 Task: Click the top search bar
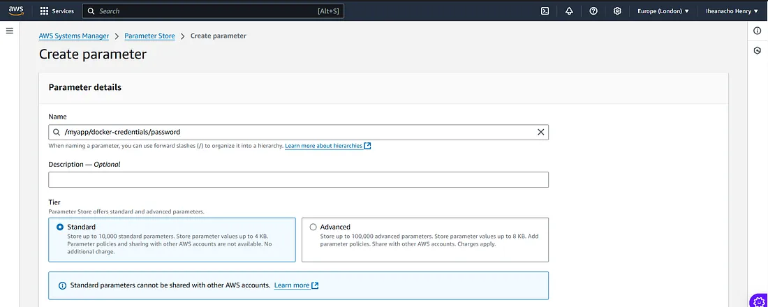point(213,10)
